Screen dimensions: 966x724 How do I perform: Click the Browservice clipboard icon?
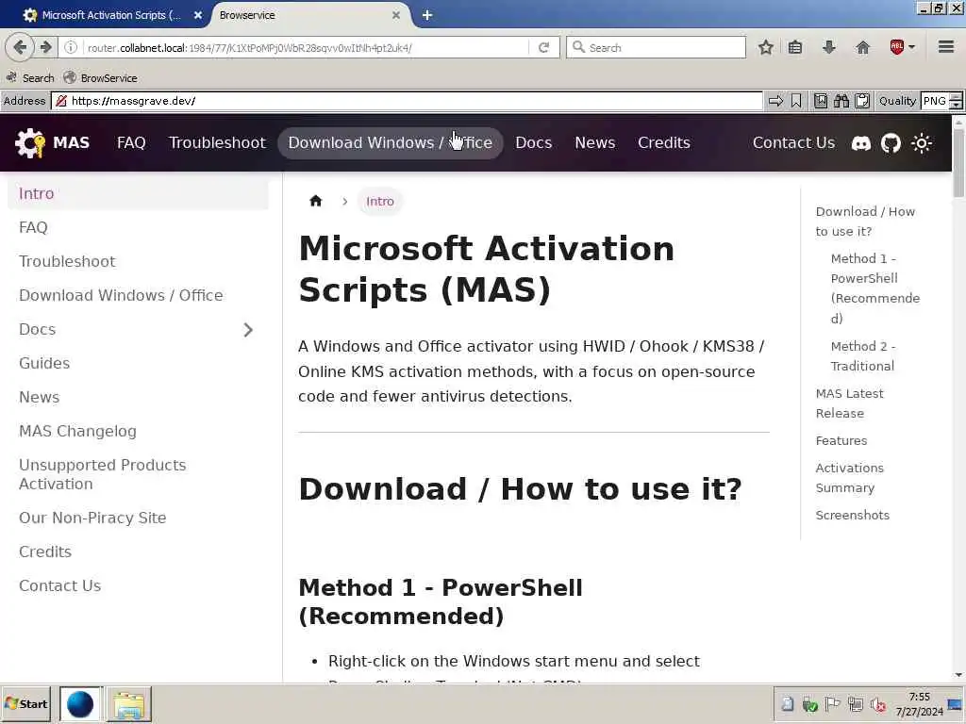[862, 101]
